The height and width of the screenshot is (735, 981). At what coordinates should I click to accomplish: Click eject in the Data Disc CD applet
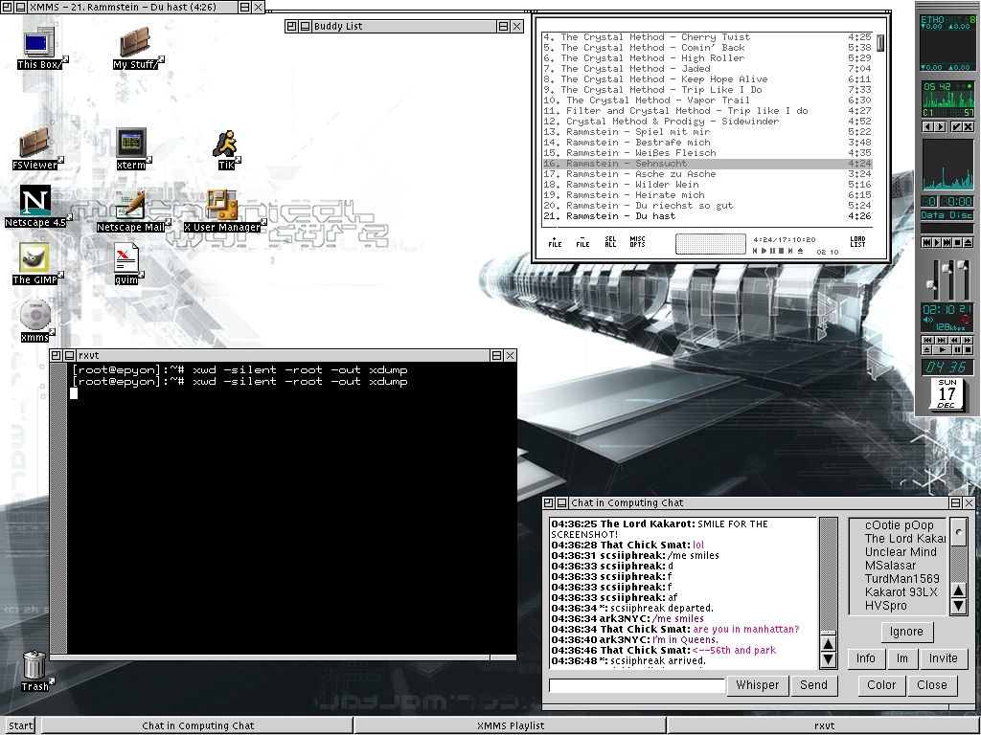point(969,242)
